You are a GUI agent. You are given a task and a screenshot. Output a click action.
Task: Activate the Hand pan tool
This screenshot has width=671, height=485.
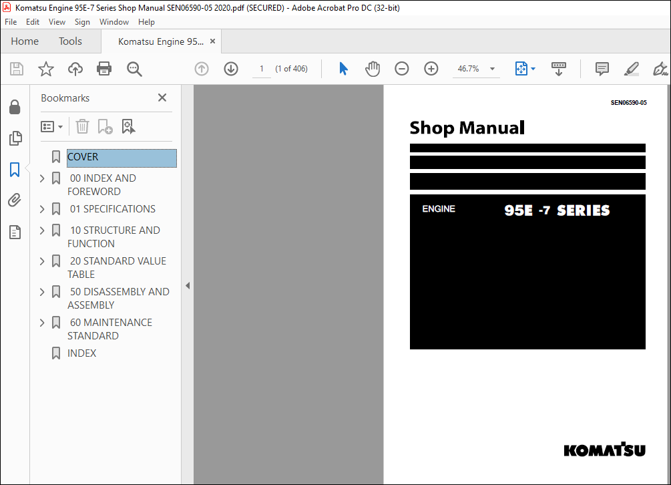(x=373, y=69)
